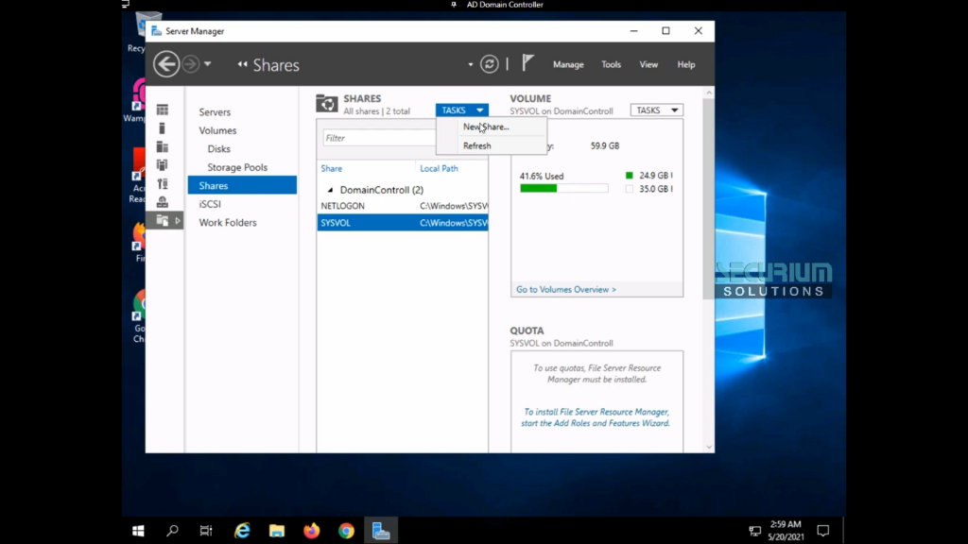Open the Local Server sidebar icon
Viewport: 968px width, 544px height.
163,128
